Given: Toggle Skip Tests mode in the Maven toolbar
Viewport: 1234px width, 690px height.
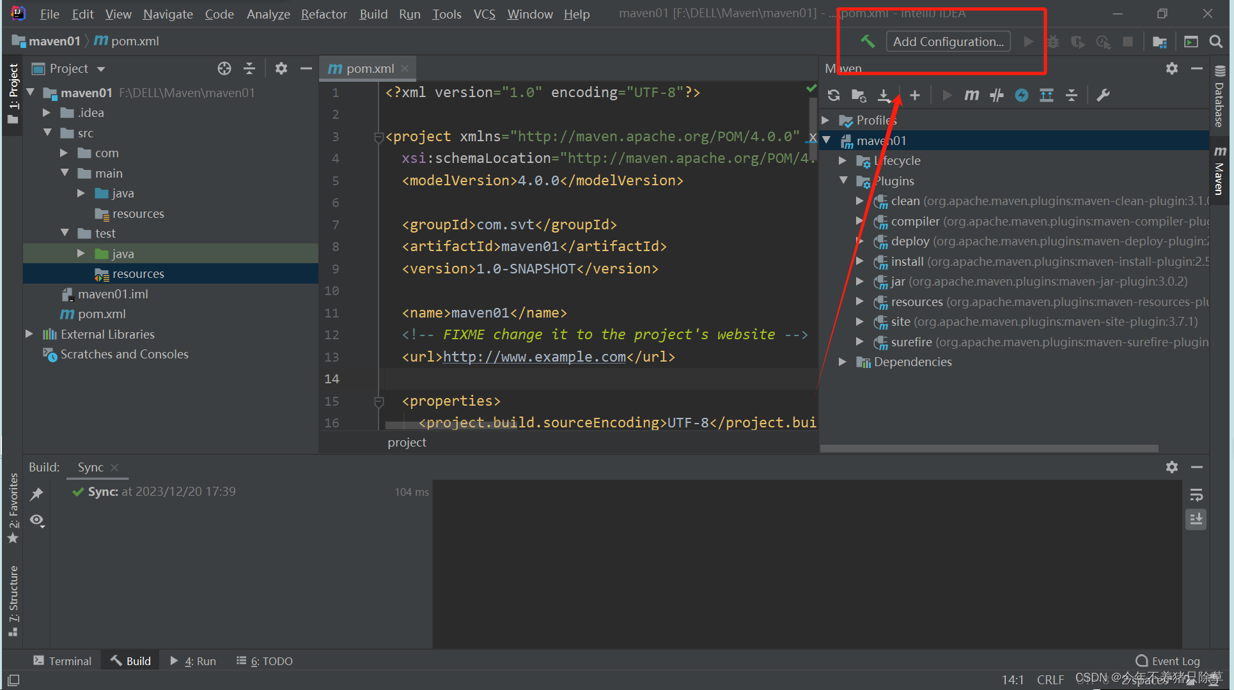Looking at the screenshot, I should click(997, 95).
